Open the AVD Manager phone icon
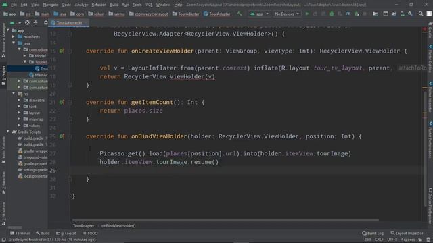Image resolution: width=433 pixels, height=243 pixels. (402, 13)
